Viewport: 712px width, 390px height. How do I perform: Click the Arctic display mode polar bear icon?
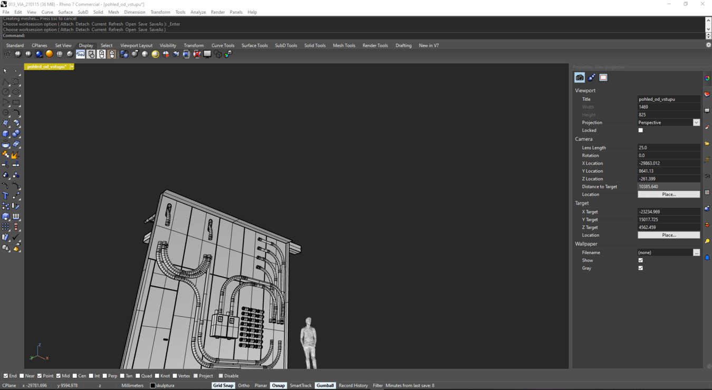(81, 54)
